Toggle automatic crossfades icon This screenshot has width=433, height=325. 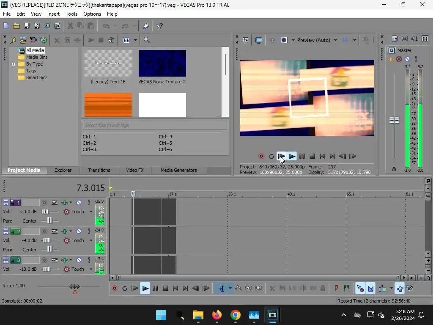[371, 289]
